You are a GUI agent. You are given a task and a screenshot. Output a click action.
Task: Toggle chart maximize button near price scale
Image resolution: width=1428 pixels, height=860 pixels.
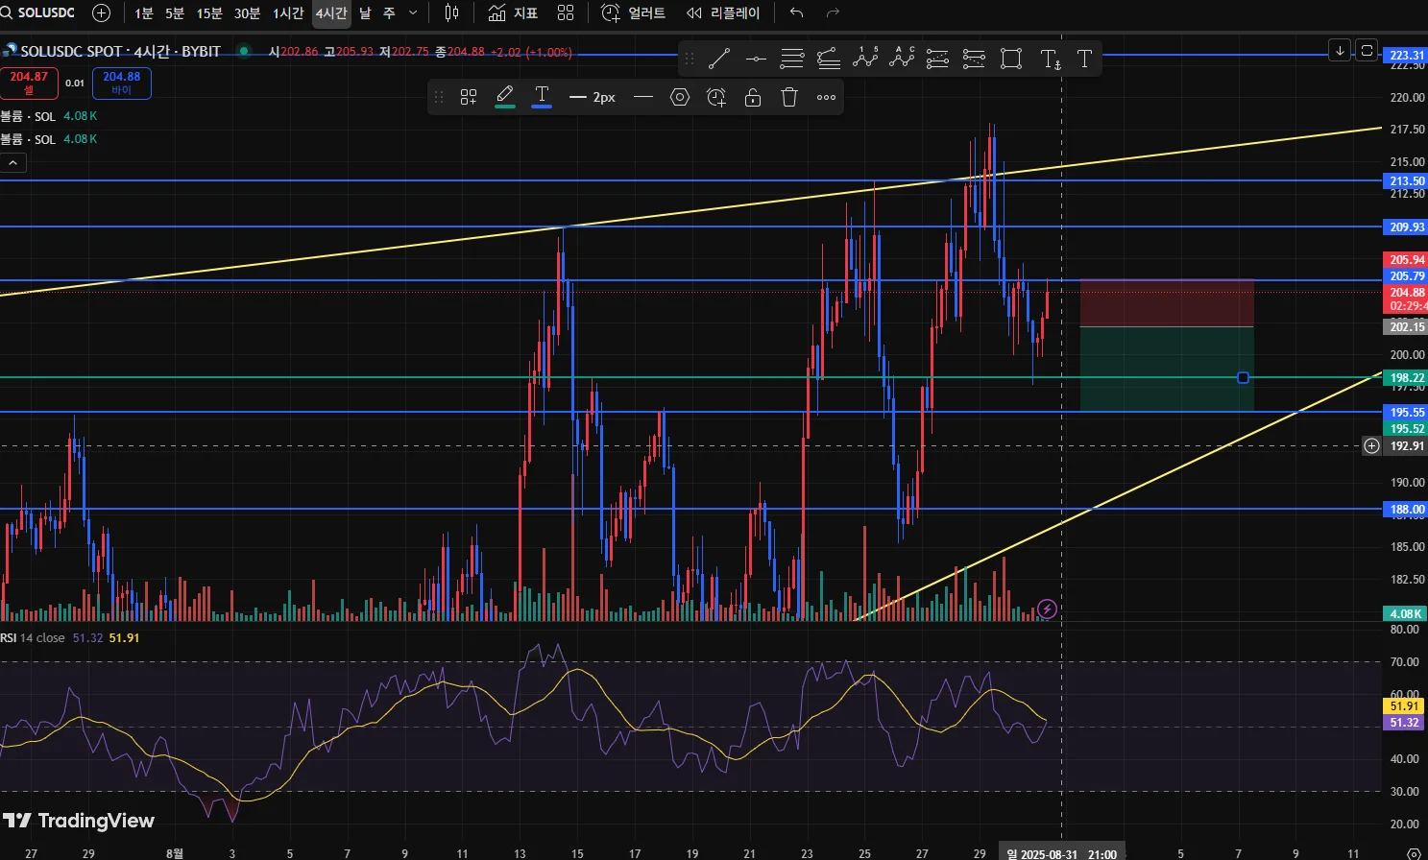tap(1367, 50)
